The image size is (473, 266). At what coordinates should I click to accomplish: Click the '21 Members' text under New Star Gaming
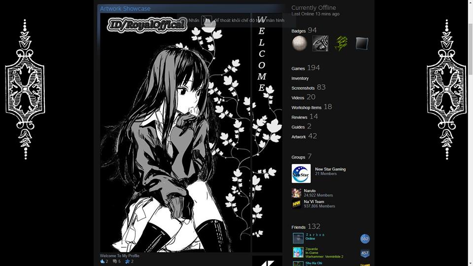(326, 174)
